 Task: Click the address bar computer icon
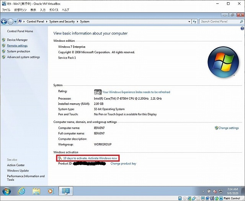pos(20,21)
